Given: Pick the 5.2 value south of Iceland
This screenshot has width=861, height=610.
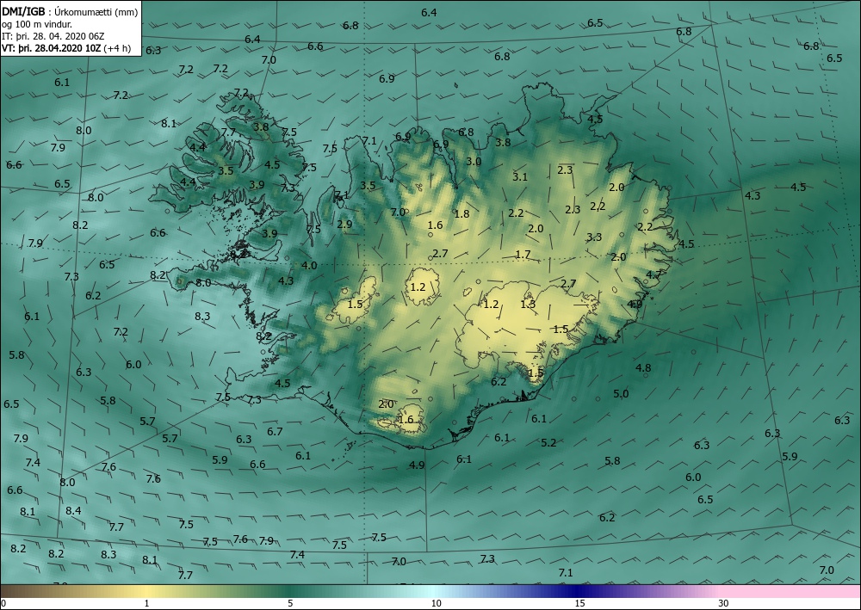Looking at the screenshot, I should tap(548, 443).
